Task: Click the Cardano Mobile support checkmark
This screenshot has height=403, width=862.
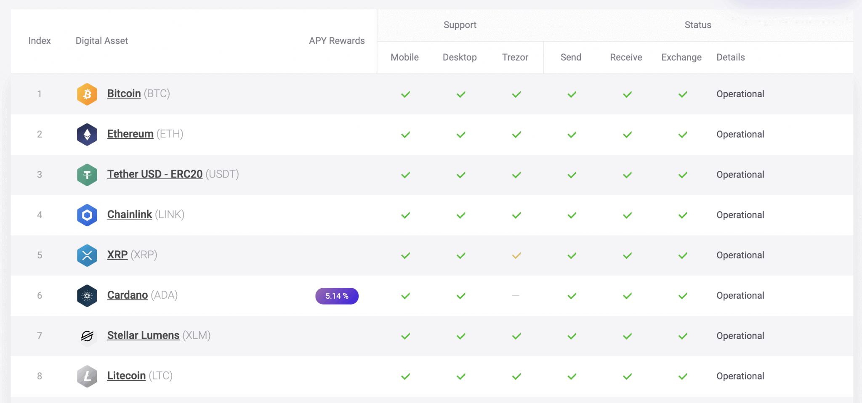Action: (405, 296)
